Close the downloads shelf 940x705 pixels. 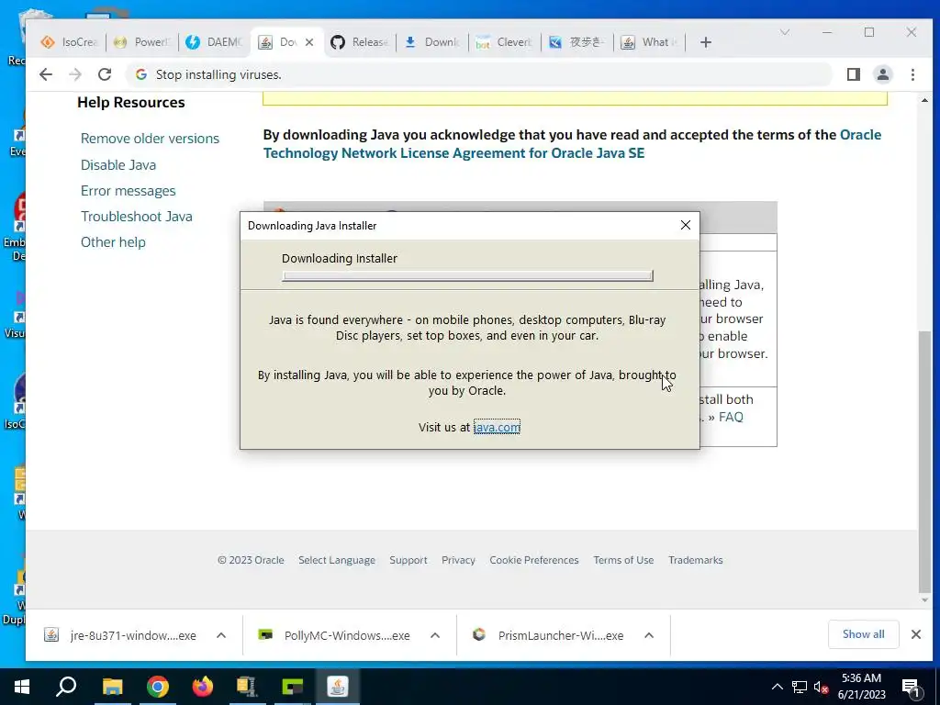pyautogui.click(x=916, y=634)
